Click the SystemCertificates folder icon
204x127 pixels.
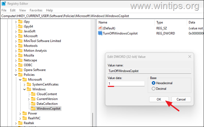(29, 84)
